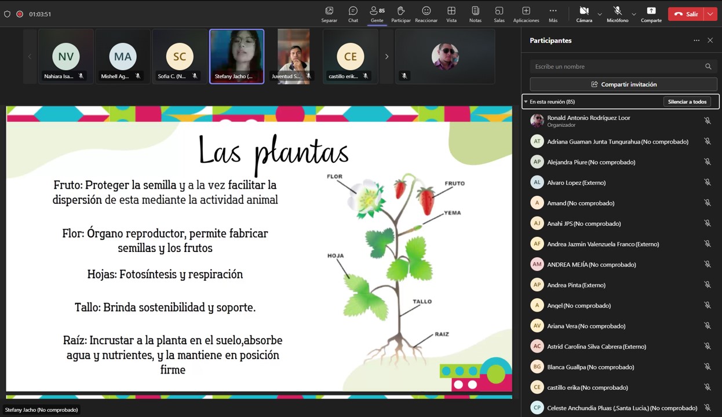
Task: Toggle the Micrófono mute state
Action: 617,14
